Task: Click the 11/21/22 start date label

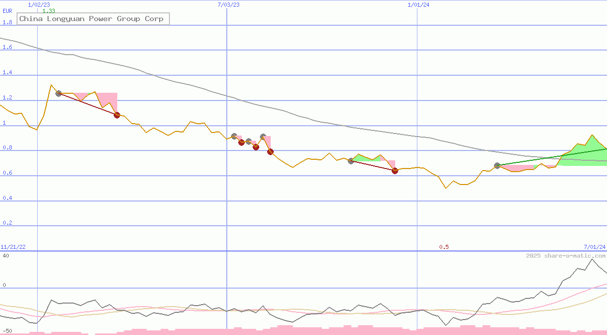Action: click(13, 246)
